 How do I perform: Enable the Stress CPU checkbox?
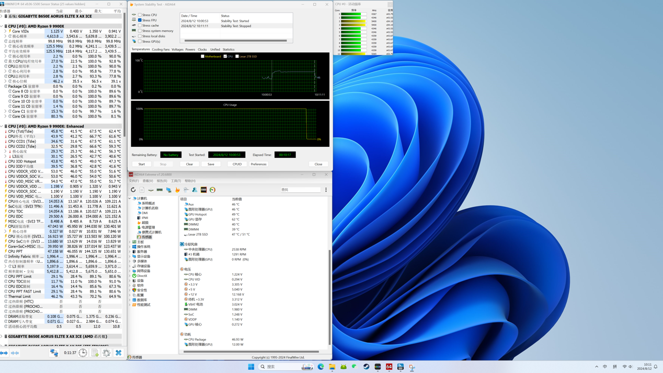[x=140, y=15]
